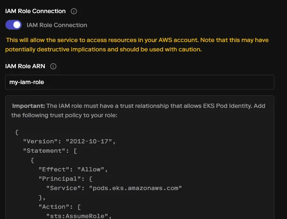Disable the IAM Role Connection toggle

click(14, 25)
